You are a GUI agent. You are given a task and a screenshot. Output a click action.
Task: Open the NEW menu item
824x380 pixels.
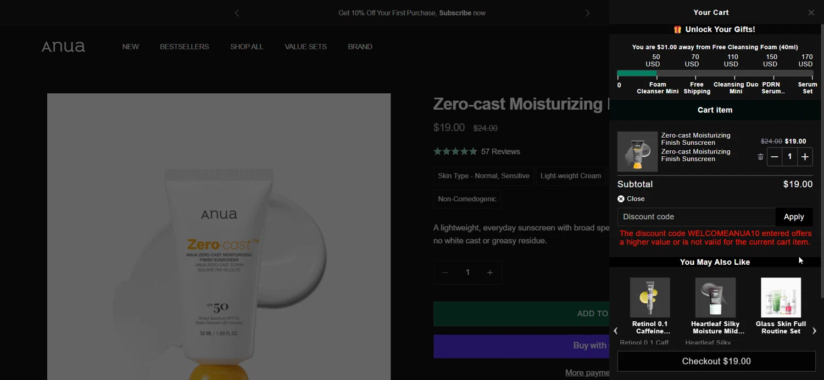coord(131,47)
